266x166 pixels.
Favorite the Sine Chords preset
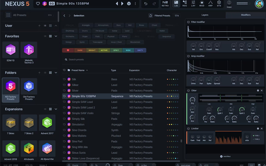[x=64, y=130]
